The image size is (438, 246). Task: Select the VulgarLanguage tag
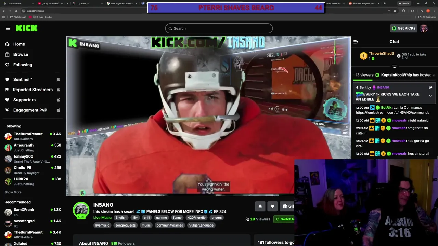(201, 225)
